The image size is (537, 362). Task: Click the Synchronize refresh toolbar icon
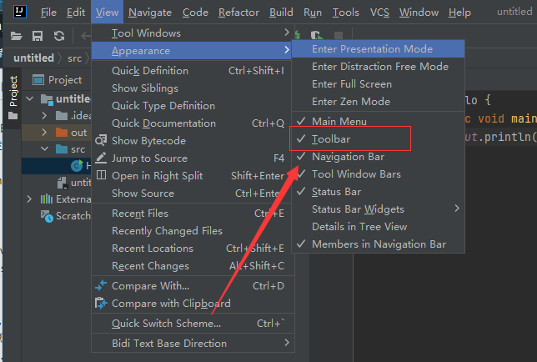pyautogui.click(x=59, y=36)
